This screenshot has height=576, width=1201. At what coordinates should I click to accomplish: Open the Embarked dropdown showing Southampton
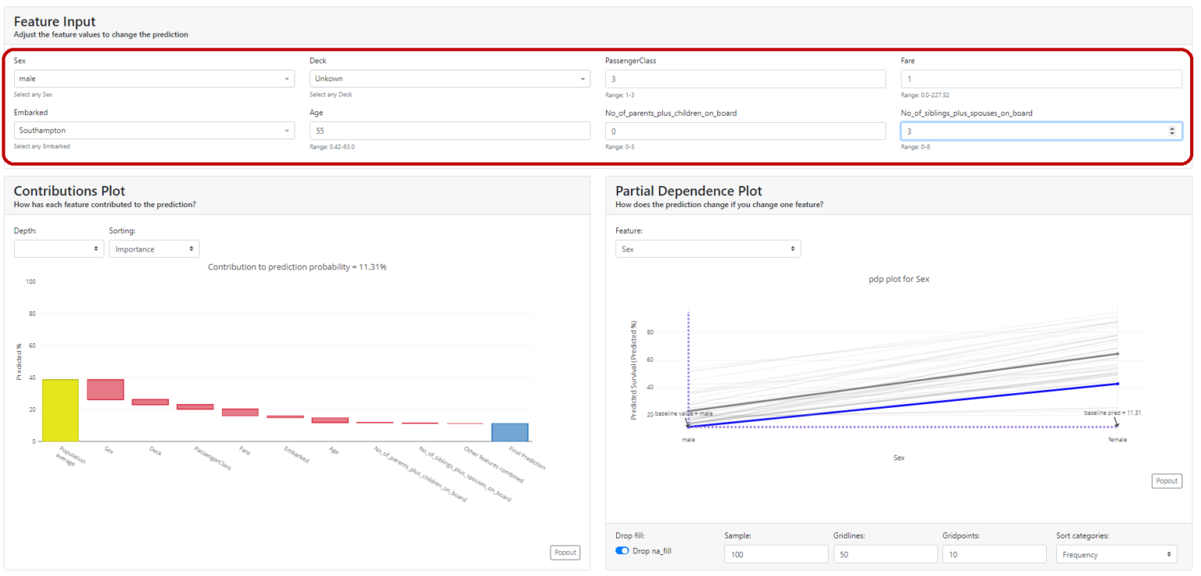pos(154,131)
